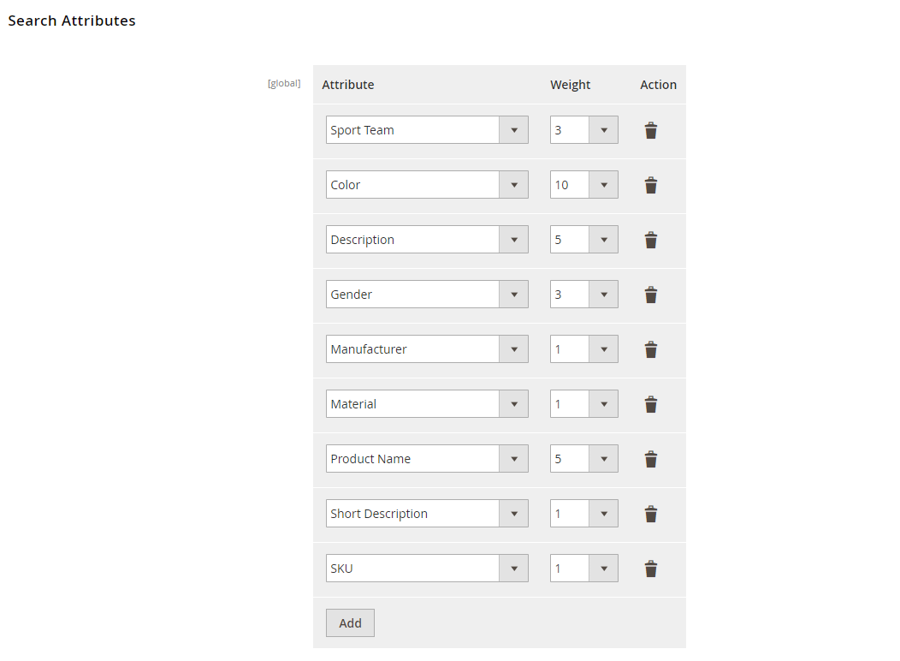Delete the Short Description row
Viewport: 900px width, 661px height.
[x=651, y=514]
